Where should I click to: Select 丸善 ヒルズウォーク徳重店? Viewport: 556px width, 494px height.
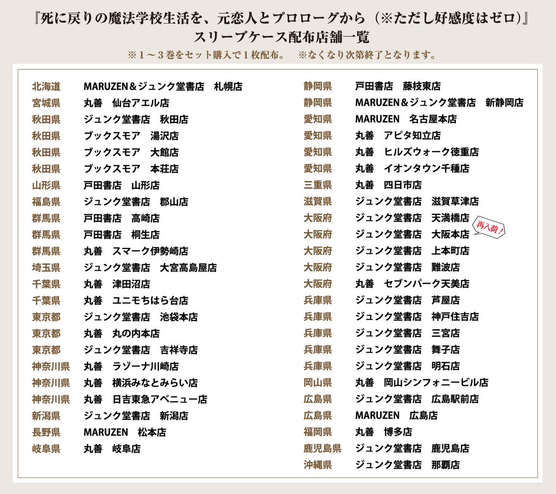(417, 152)
